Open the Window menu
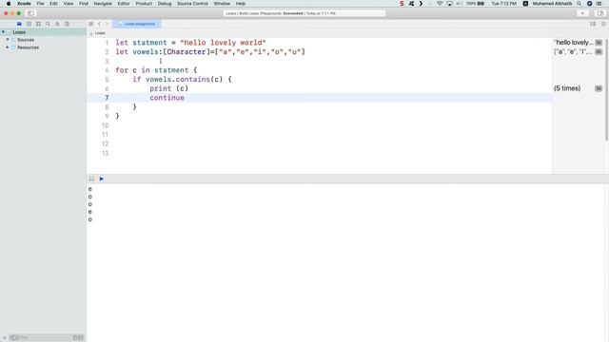This screenshot has height=342, width=609. (x=222, y=4)
